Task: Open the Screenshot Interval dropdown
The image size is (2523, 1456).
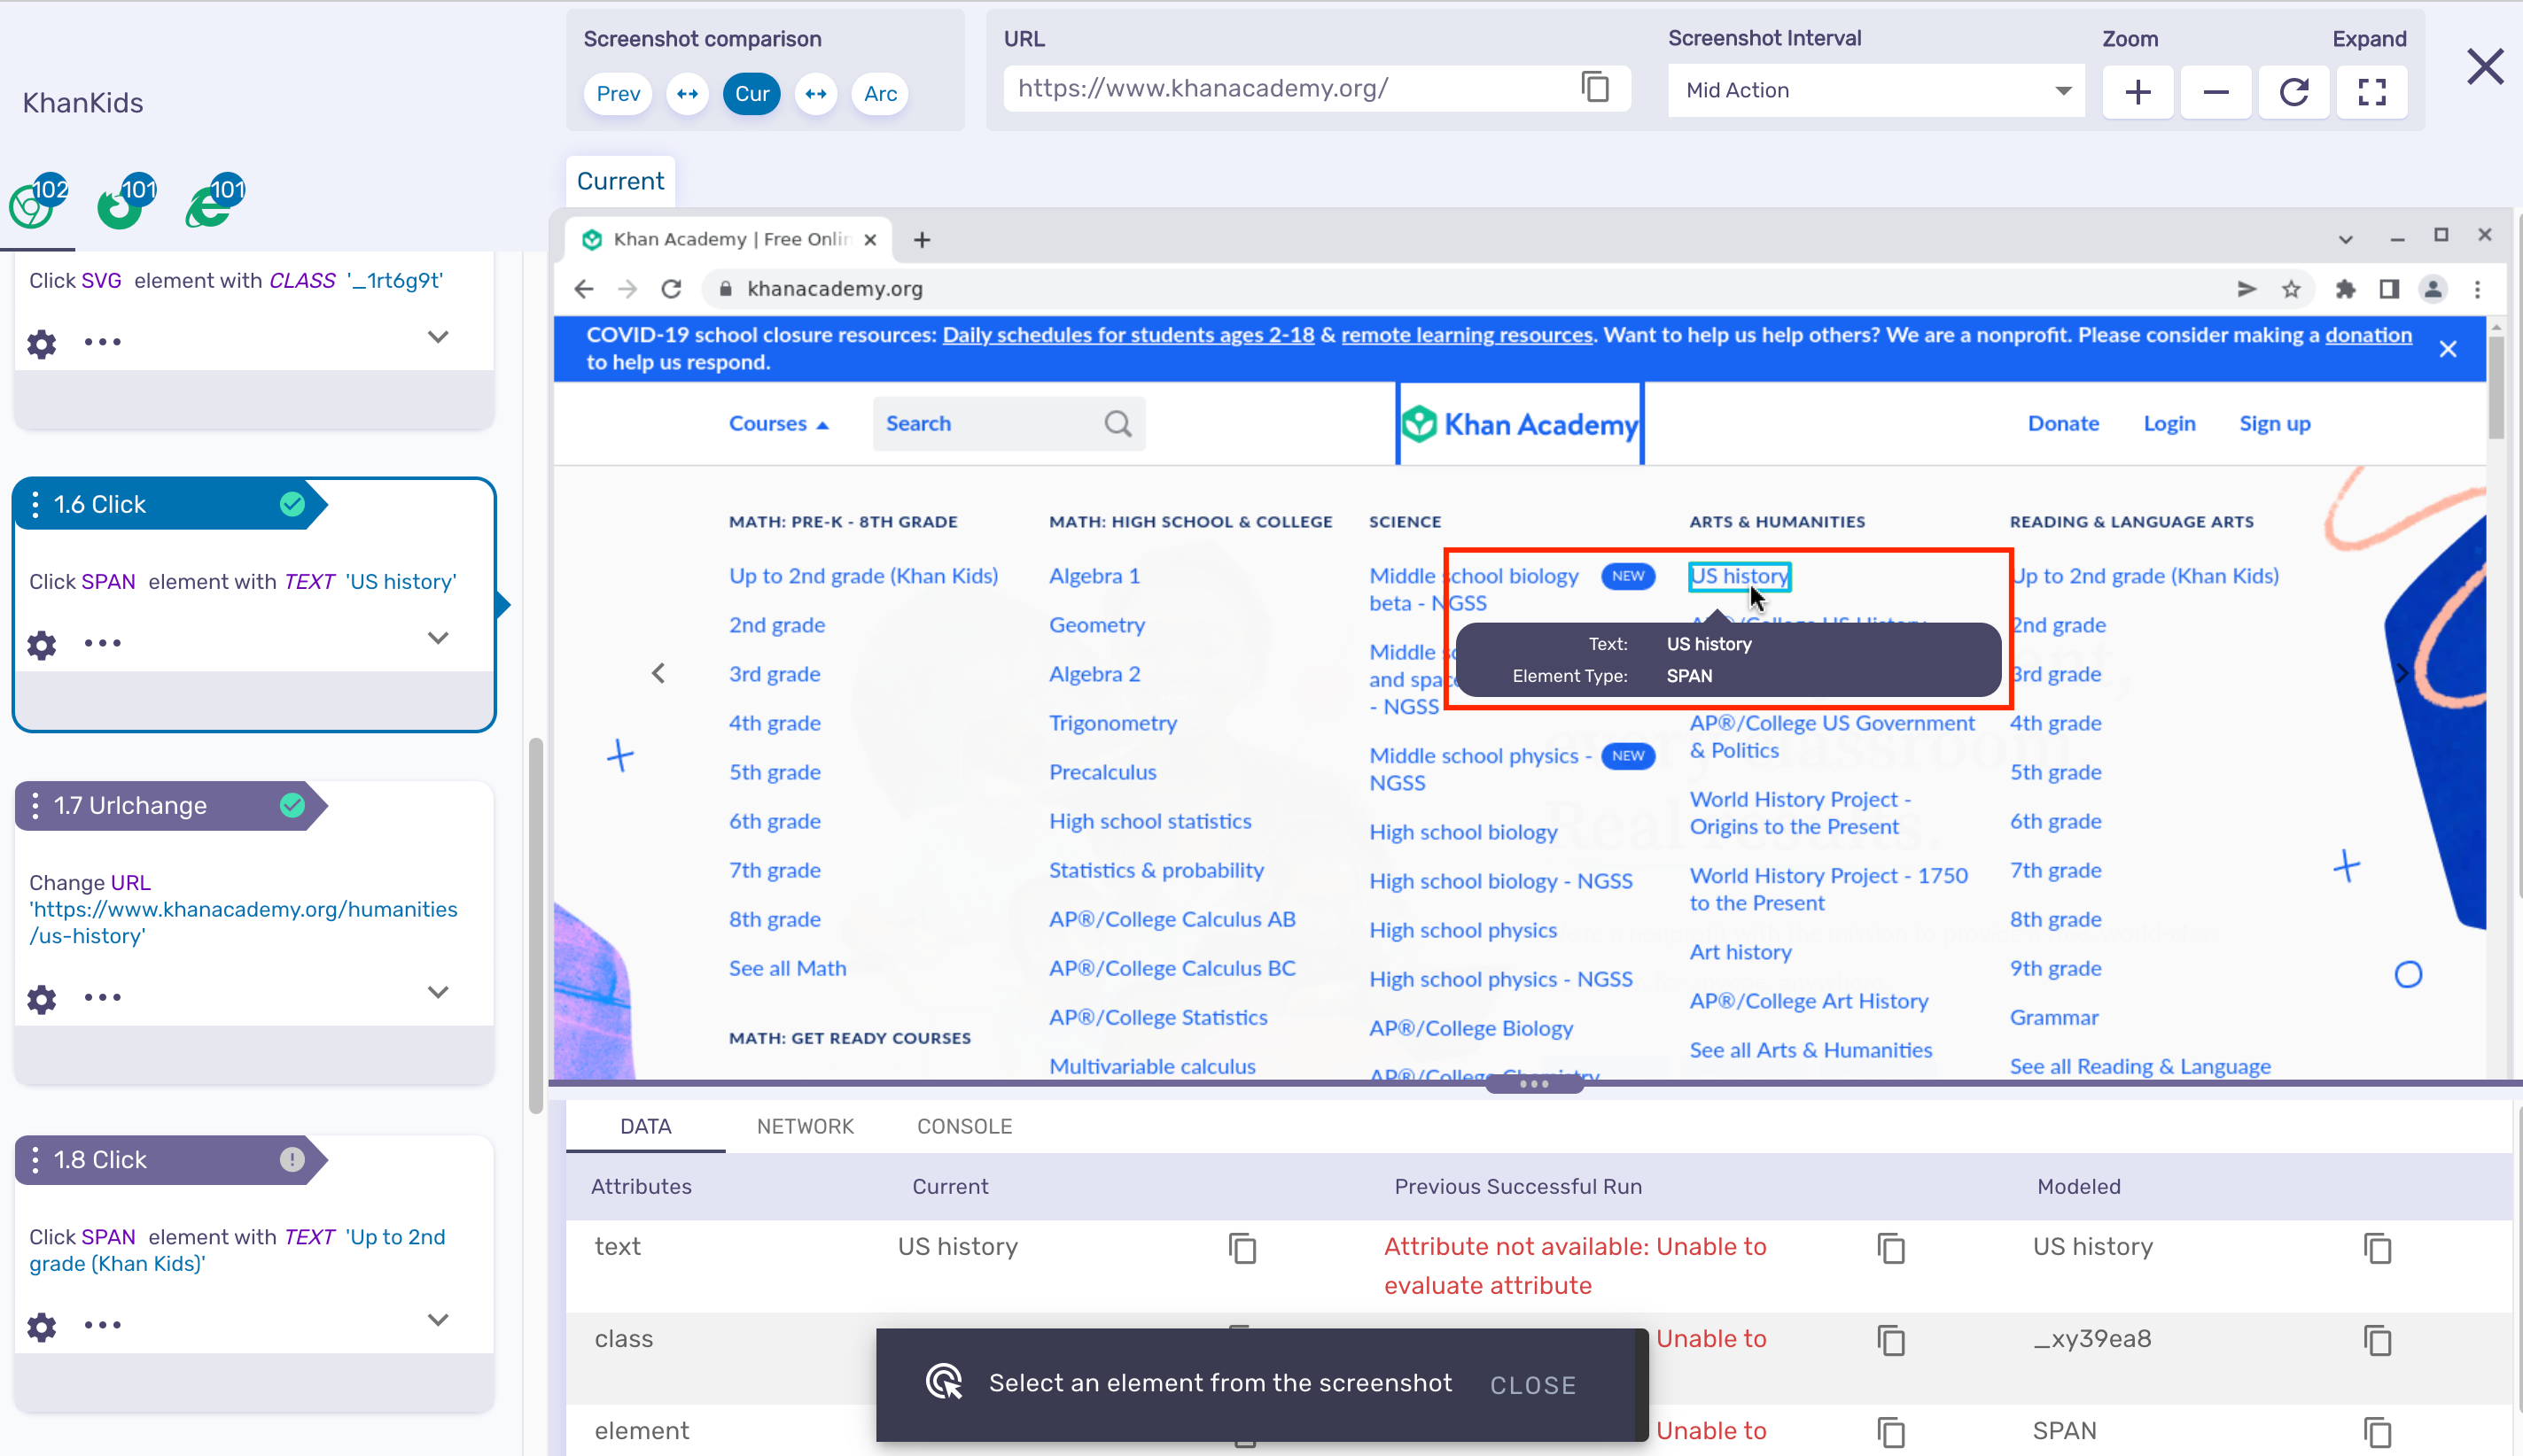Action: [x=1877, y=91]
